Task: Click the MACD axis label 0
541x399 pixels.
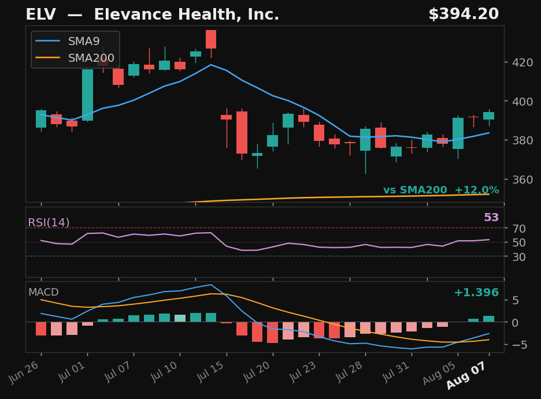Action: tap(516, 323)
